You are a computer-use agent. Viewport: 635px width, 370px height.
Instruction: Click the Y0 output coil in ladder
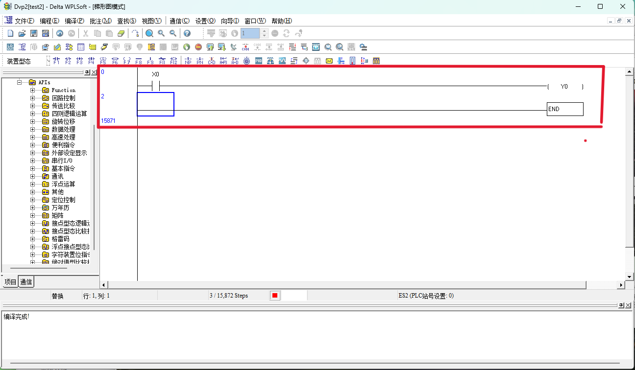(x=565, y=86)
